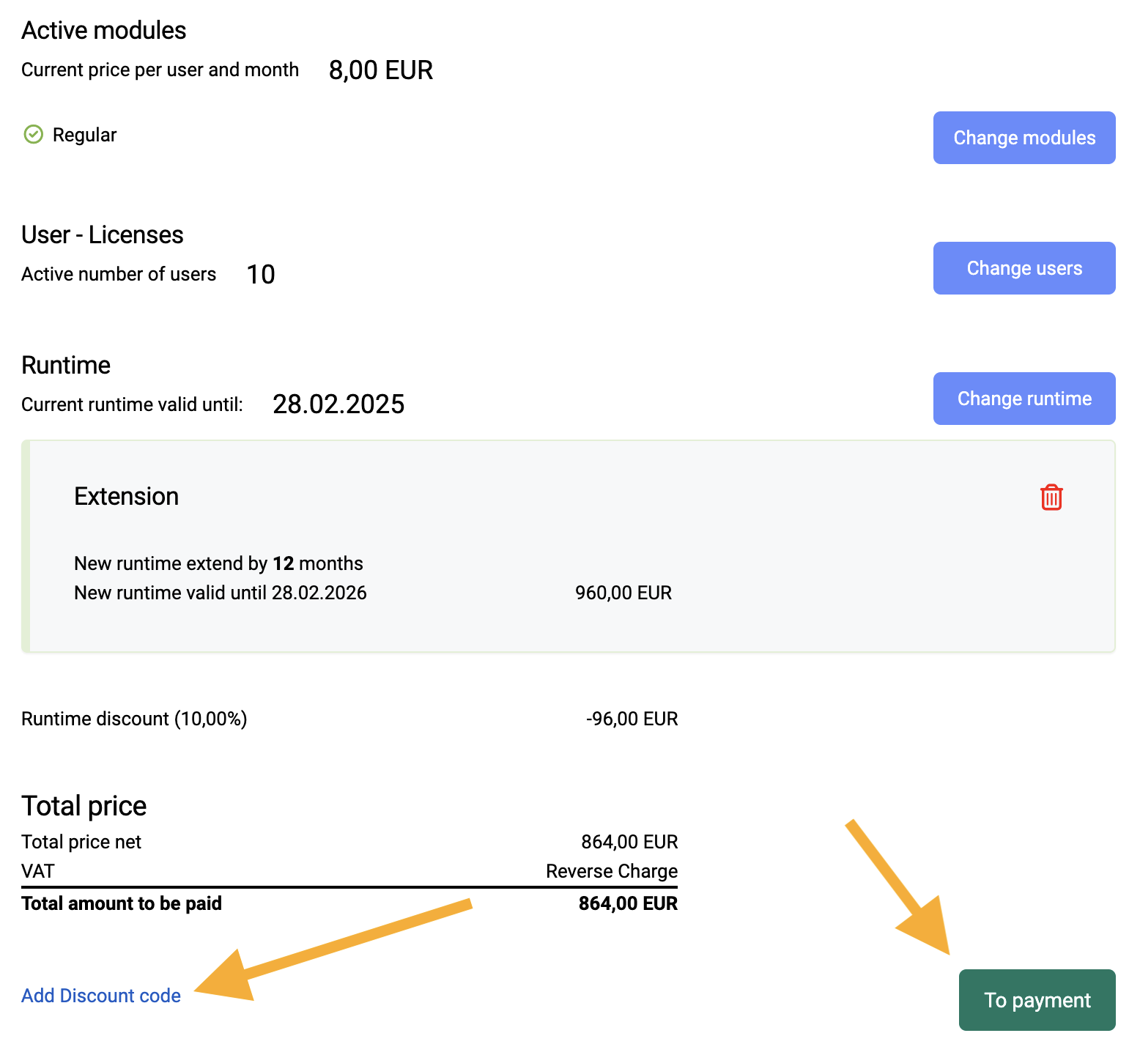
Task: Click 'New runtime extend by 12 months' text
Action: pos(219,563)
